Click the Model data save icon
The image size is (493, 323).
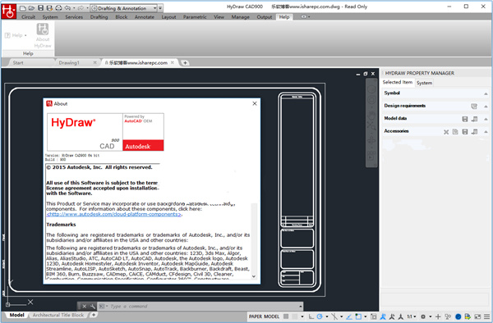point(465,119)
